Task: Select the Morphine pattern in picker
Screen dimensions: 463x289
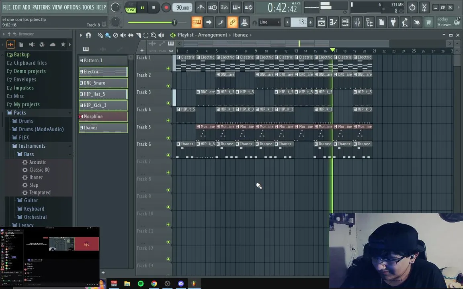Action: (x=103, y=116)
